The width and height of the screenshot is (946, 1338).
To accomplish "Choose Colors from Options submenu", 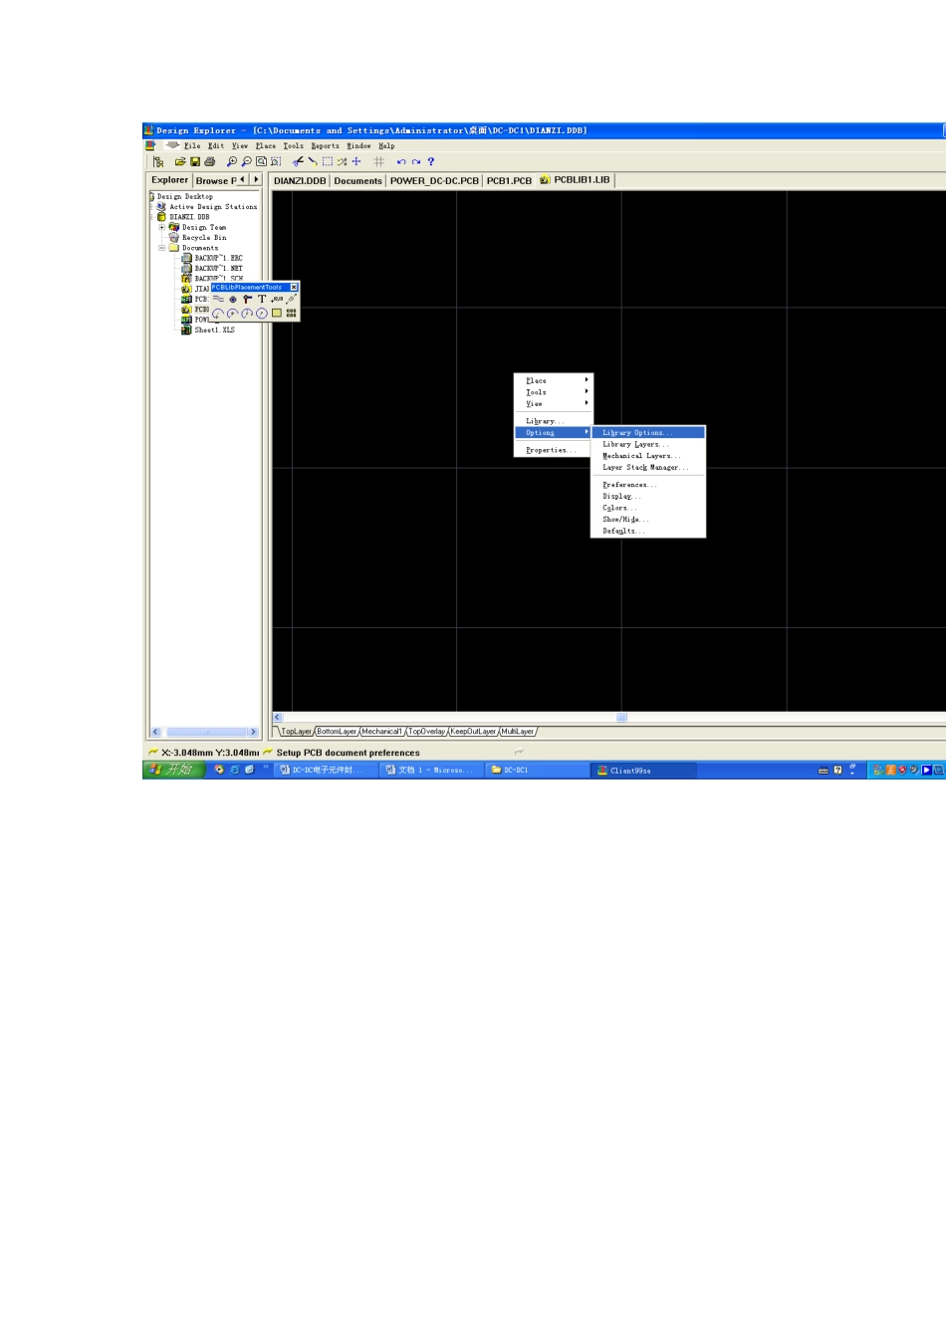I will [x=648, y=508].
